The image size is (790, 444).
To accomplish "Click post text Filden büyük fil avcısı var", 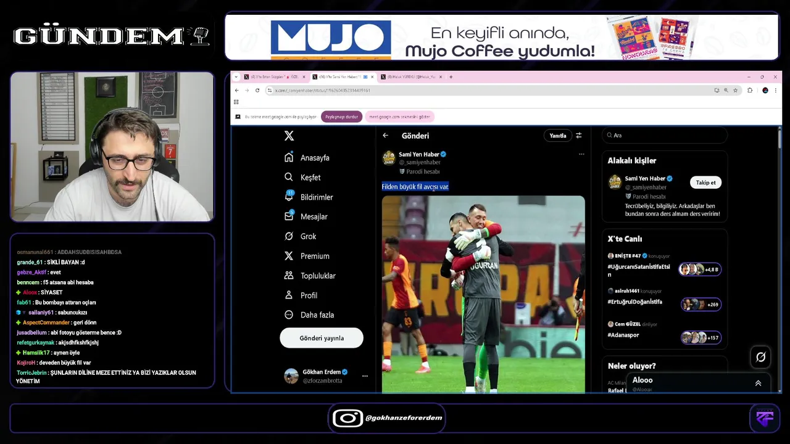I will pyautogui.click(x=415, y=186).
